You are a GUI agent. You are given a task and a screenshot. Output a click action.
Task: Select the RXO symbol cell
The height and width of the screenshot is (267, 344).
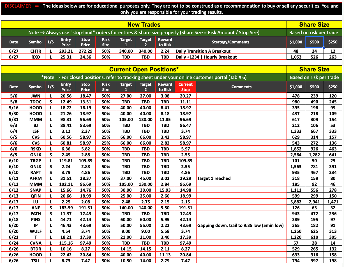pos(36,57)
